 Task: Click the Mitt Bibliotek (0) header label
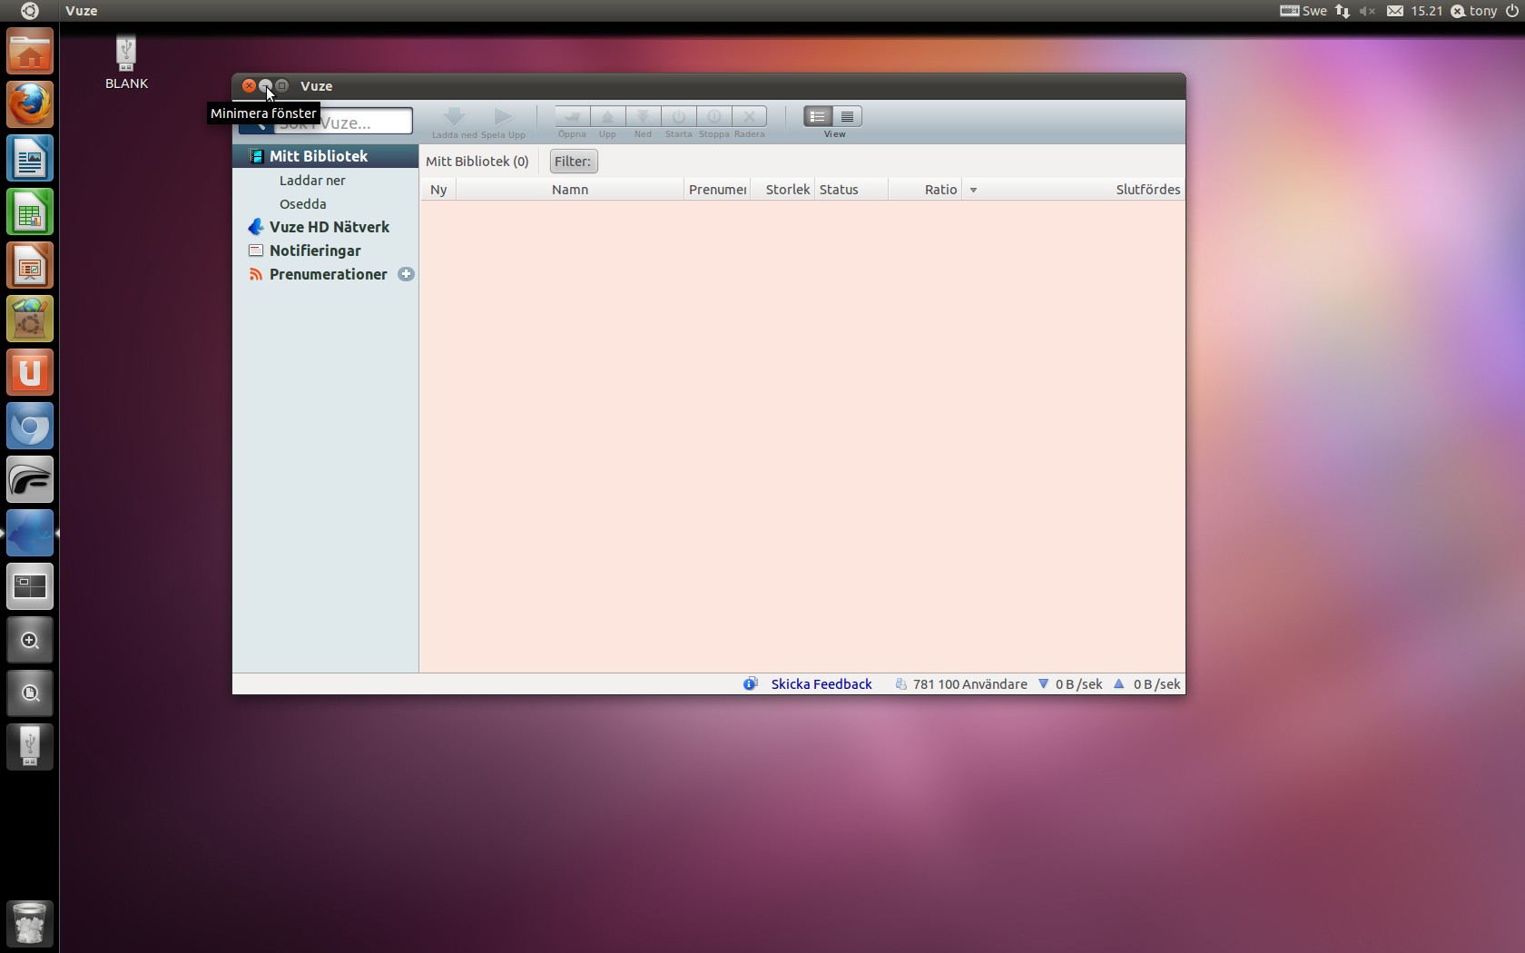(477, 162)
